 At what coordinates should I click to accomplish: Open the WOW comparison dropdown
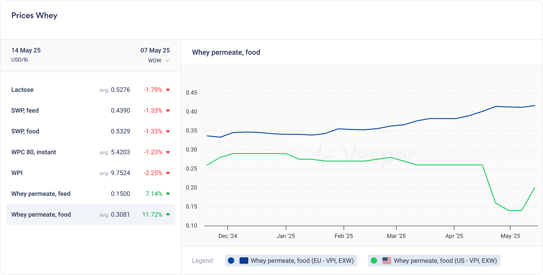point(155,61)
